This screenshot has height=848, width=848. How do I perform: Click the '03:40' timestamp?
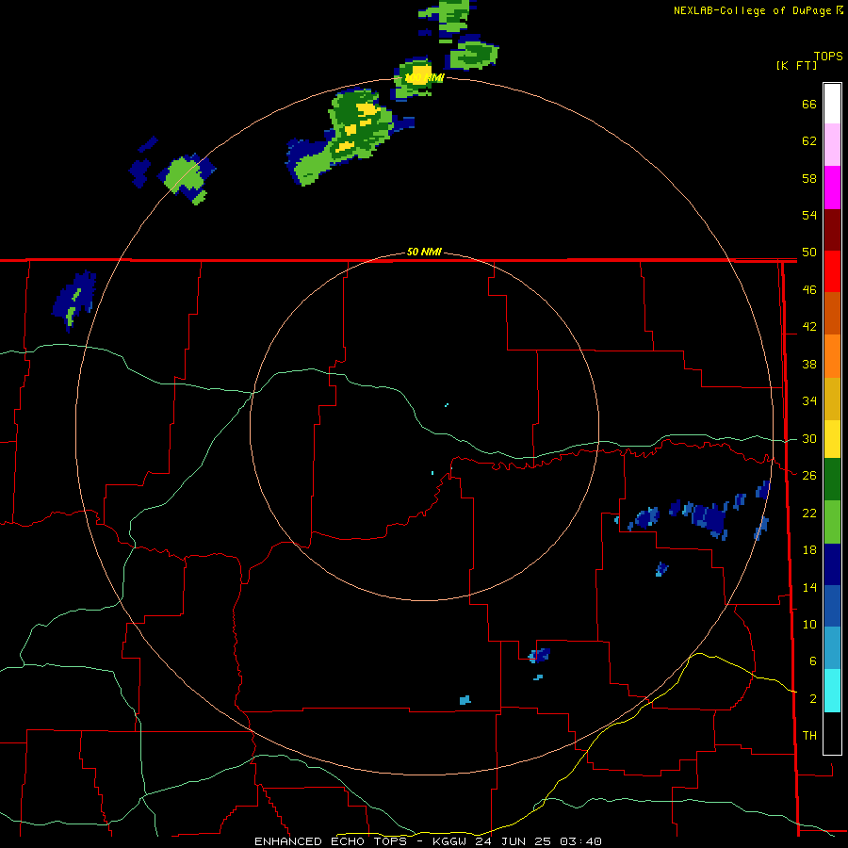tap(580, 841)
